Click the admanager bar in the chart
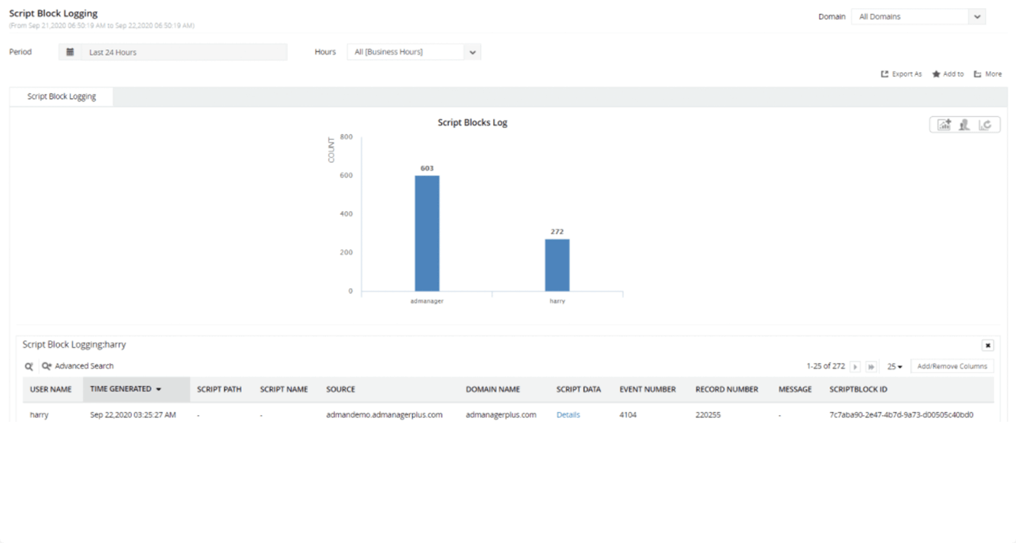Screen dimensions: 1016x543 coord(427,233)
